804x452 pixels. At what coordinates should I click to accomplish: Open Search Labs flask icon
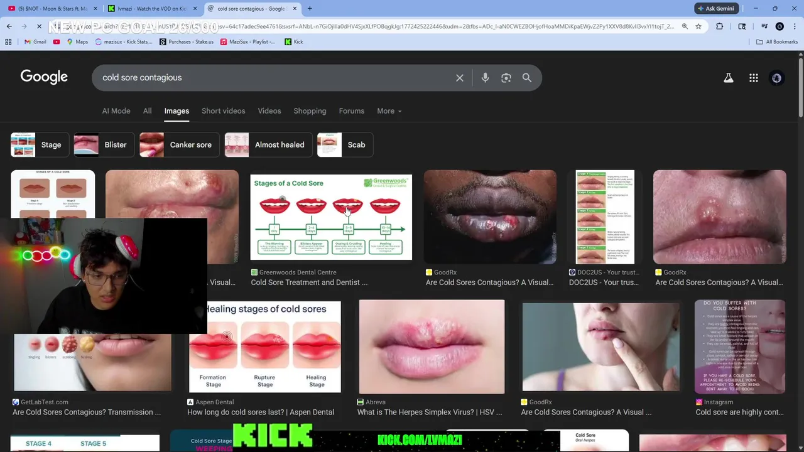click(729, 78)
